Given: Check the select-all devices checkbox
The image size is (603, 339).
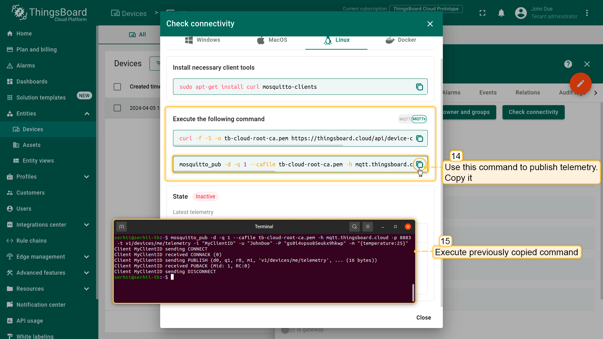Looking at the screenshot, I should point(117,87).
